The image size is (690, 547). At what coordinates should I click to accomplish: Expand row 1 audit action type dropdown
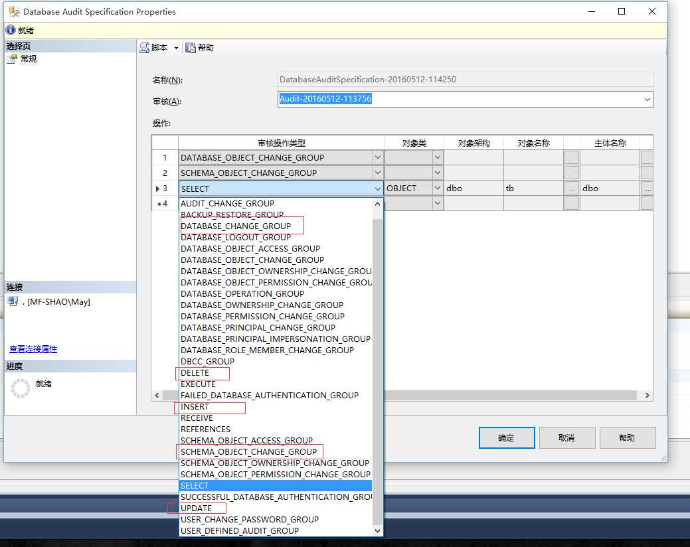(377, 158)
